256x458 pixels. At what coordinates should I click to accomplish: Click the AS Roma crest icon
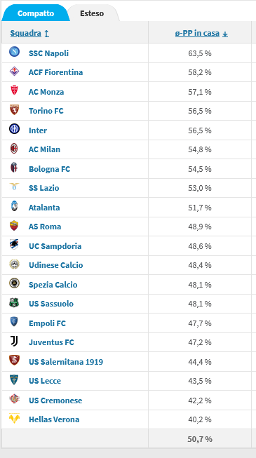[x=14, y=226]
